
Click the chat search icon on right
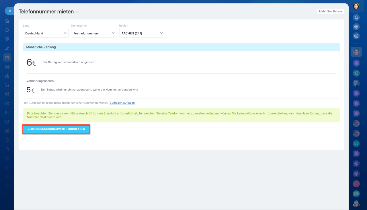tap(356, 36)
